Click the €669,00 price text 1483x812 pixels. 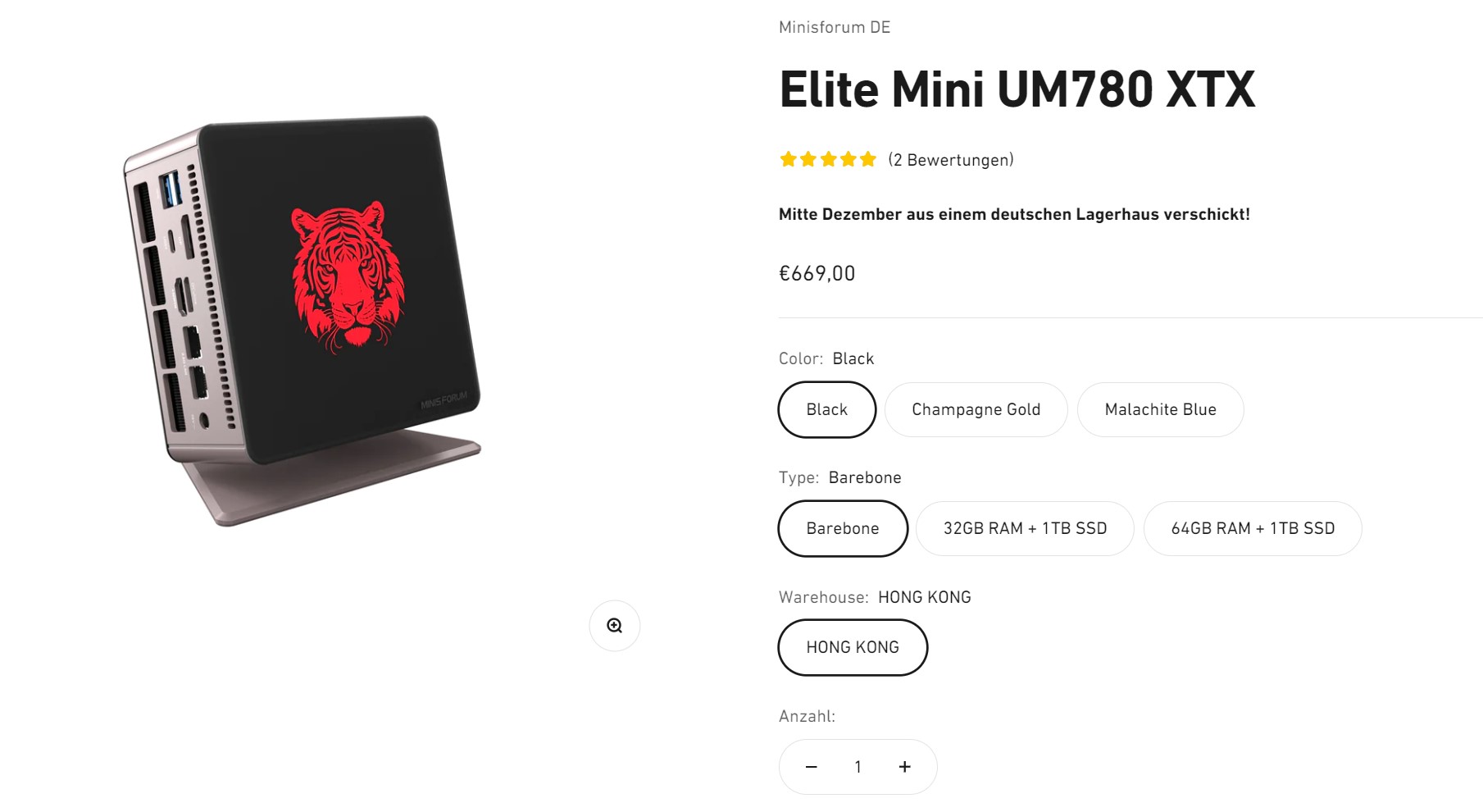tap(817, 273)
